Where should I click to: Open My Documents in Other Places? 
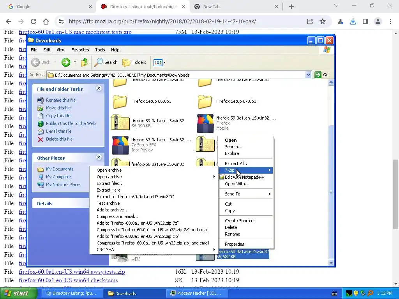pos(60,169)
